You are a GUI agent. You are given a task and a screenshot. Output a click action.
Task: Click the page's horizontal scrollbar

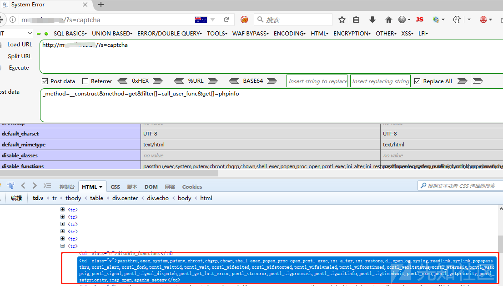pos(109,173)
